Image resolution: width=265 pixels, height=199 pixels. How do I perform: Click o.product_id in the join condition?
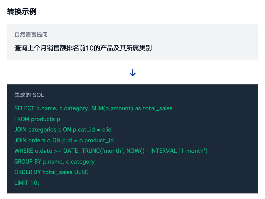tap(96, 140)
